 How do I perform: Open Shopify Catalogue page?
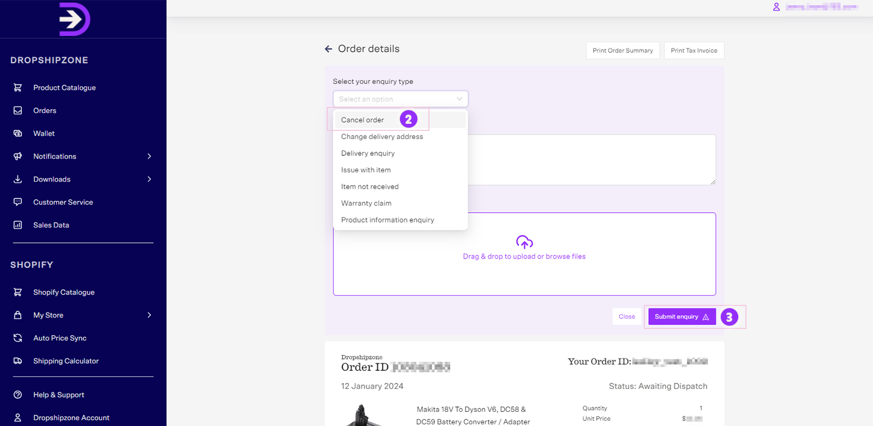coord(64,292)
